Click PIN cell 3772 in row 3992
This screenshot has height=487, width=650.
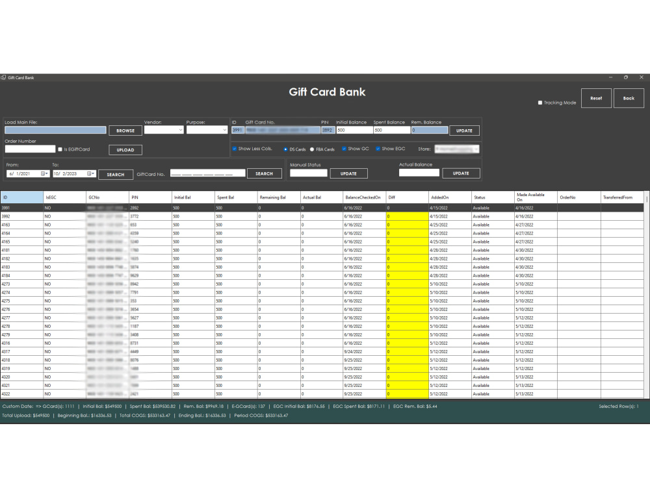click(x=151, y=216)
